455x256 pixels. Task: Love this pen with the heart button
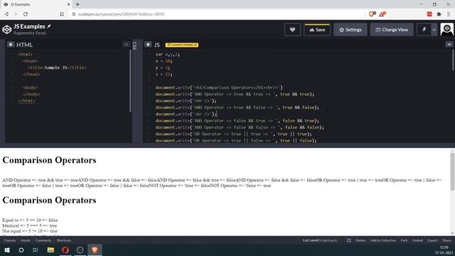(292, 30)
